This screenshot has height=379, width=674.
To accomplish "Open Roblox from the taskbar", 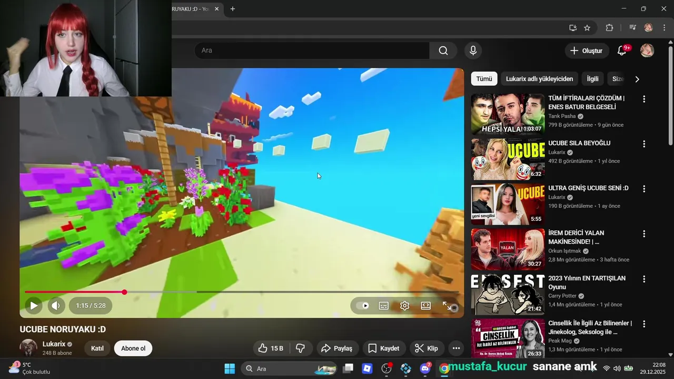I will [x=367, y=368].
